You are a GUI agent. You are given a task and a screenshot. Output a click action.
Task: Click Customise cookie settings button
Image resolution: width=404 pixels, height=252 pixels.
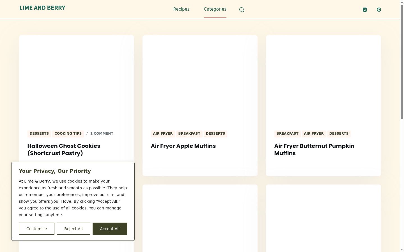point(36,229)
